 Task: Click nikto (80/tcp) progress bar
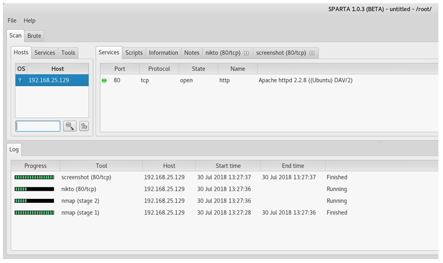coord(34,189)
